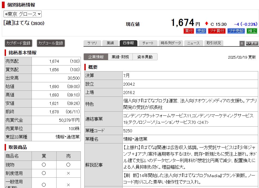Click the カブコール登録 button
Image resolution: width=259 pixels, height=188 pixels.
[x=51, y=43]
